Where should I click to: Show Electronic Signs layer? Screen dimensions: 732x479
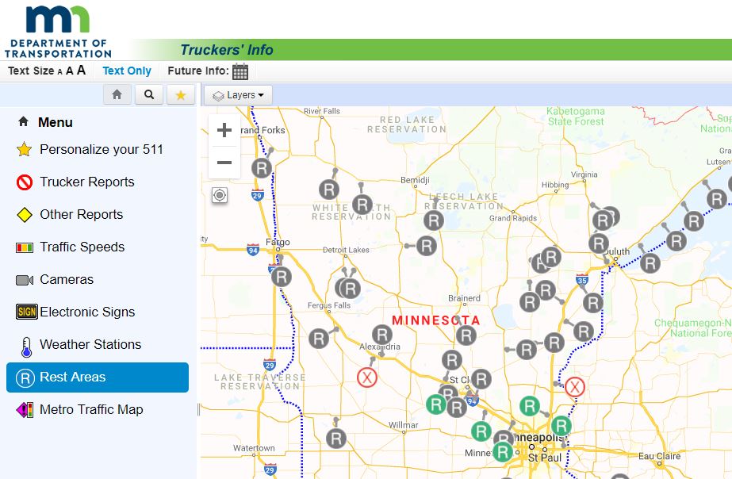tap(87, 312)
